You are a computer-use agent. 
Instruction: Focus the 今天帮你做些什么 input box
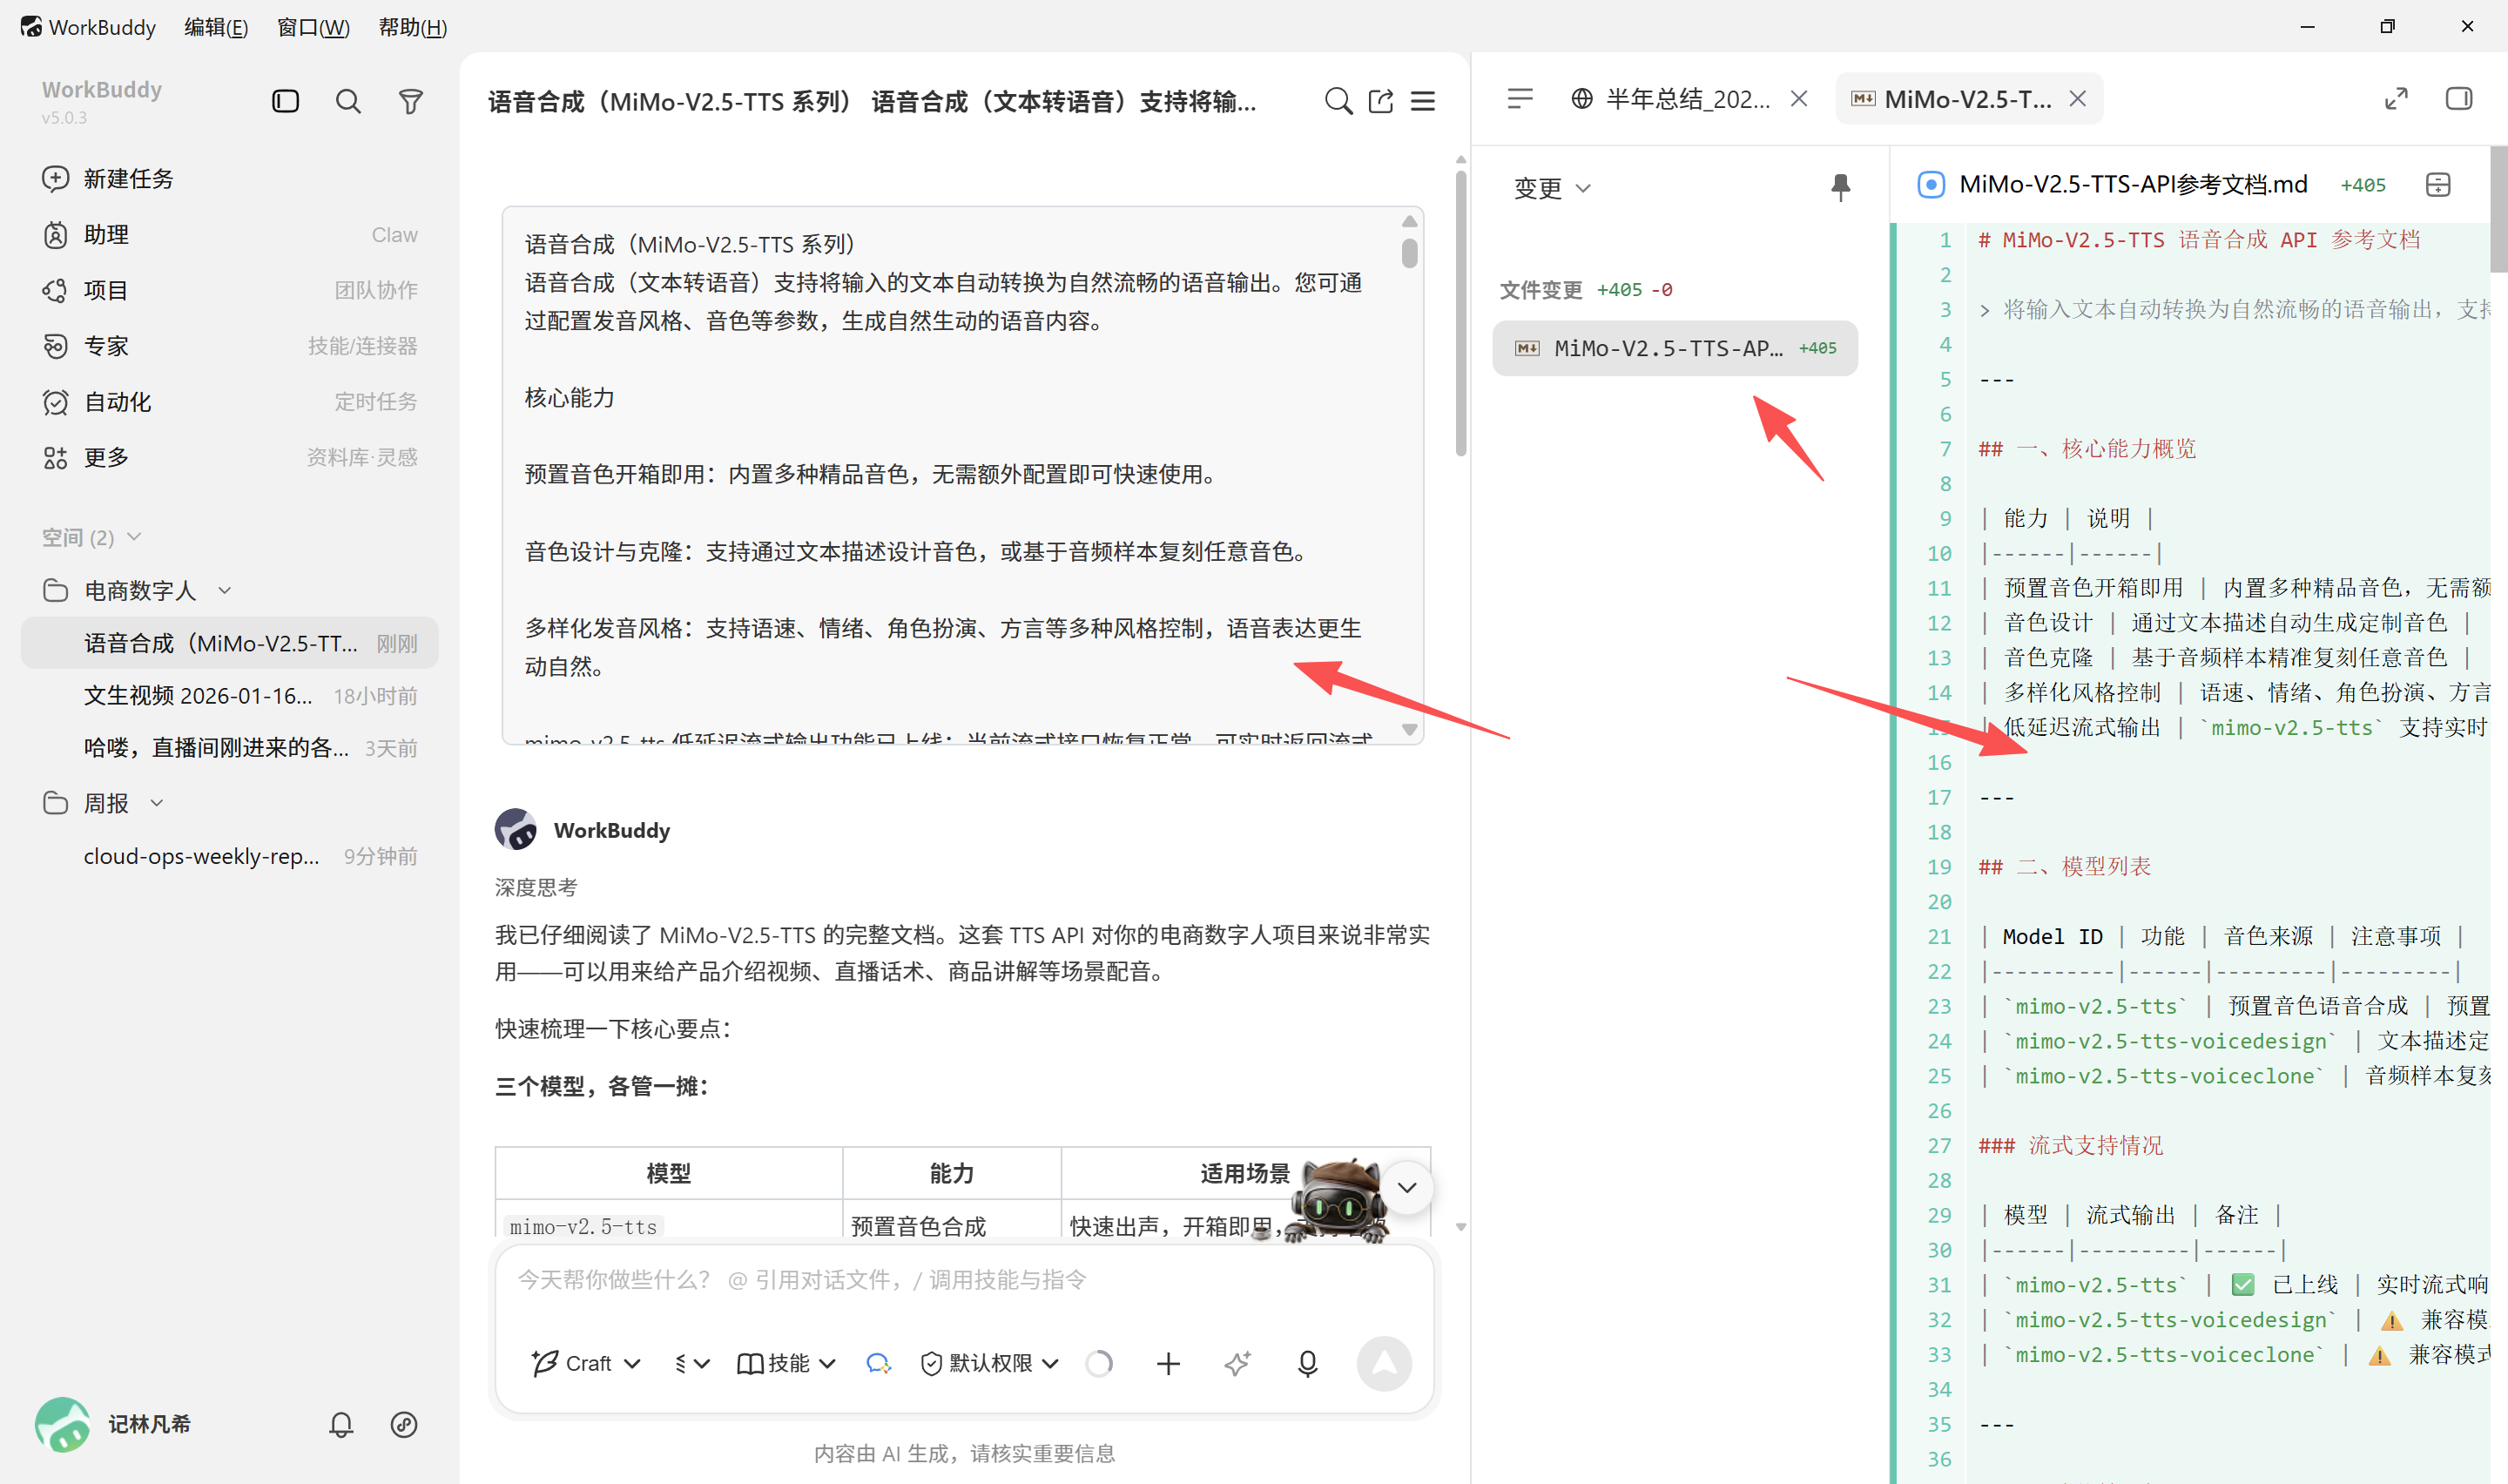pos(964,1280)
